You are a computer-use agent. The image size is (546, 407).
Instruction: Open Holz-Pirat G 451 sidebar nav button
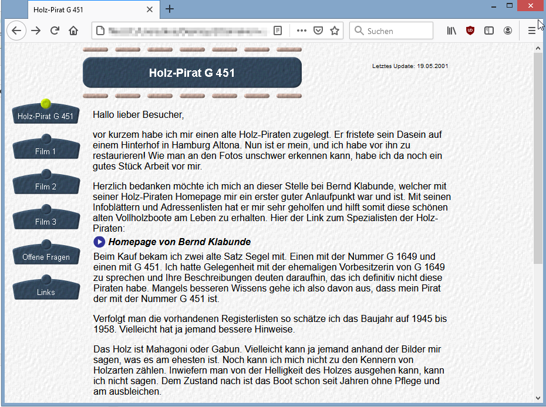[46, 113]
